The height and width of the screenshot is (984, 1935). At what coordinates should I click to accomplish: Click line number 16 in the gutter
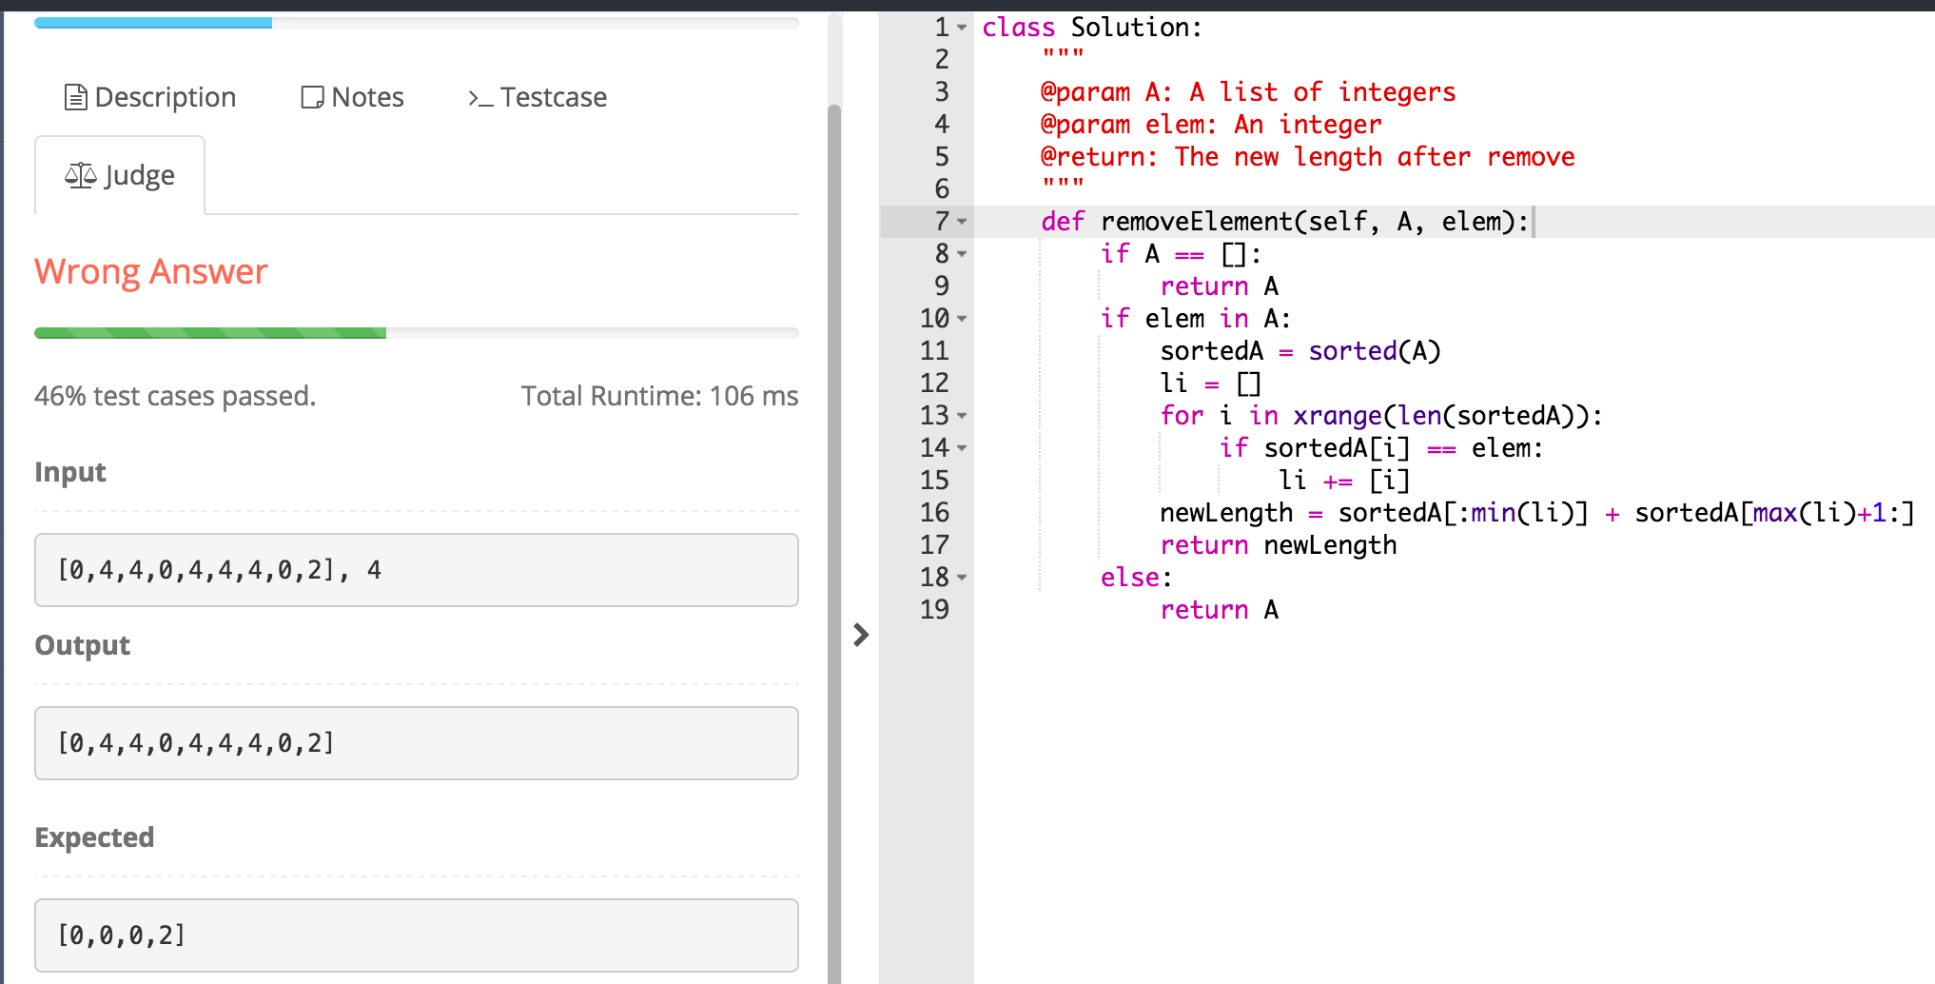pyautogui.click(x=934, y=513)
